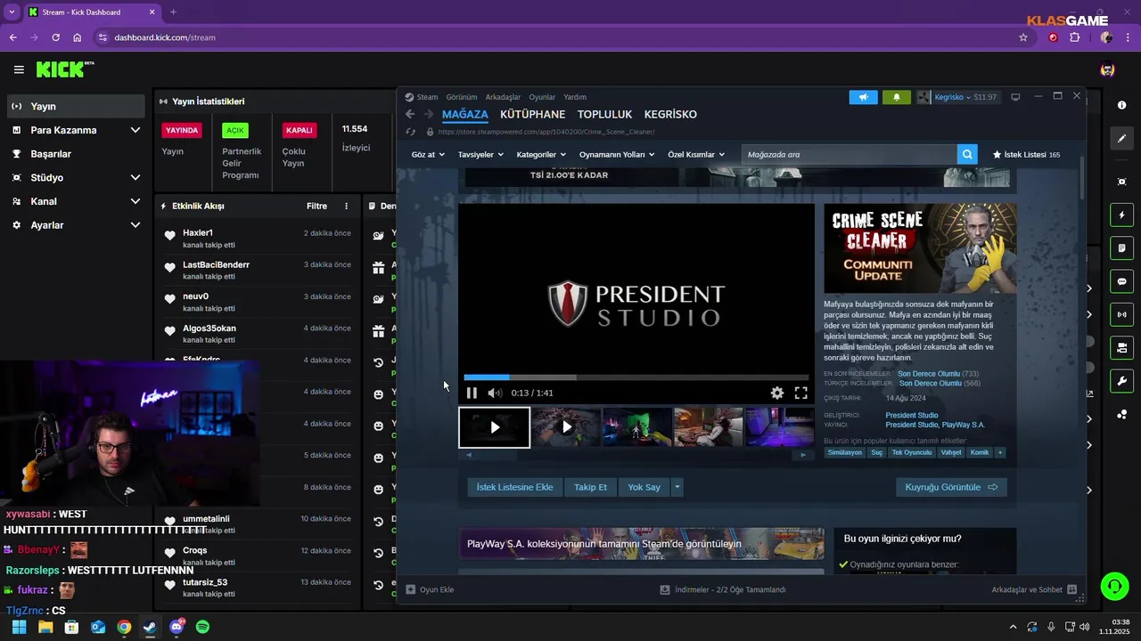Screen dimensions: 1141x641
Task: Click the capture frame icon in right sidebar
Action: click(1121, 182)
